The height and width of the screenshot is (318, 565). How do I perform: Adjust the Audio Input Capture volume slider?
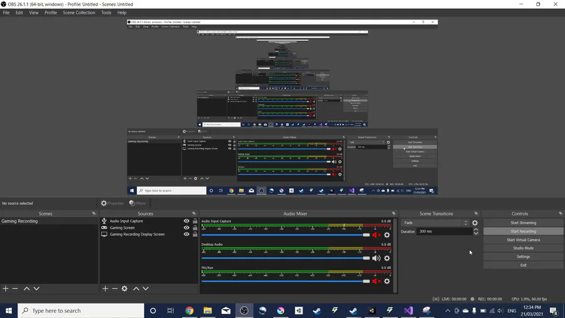point(286,235)
